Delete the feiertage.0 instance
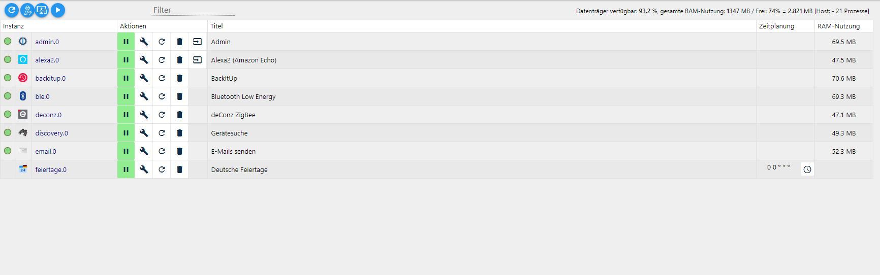Screen dimensions: 880x275 (x=179, y=169)
